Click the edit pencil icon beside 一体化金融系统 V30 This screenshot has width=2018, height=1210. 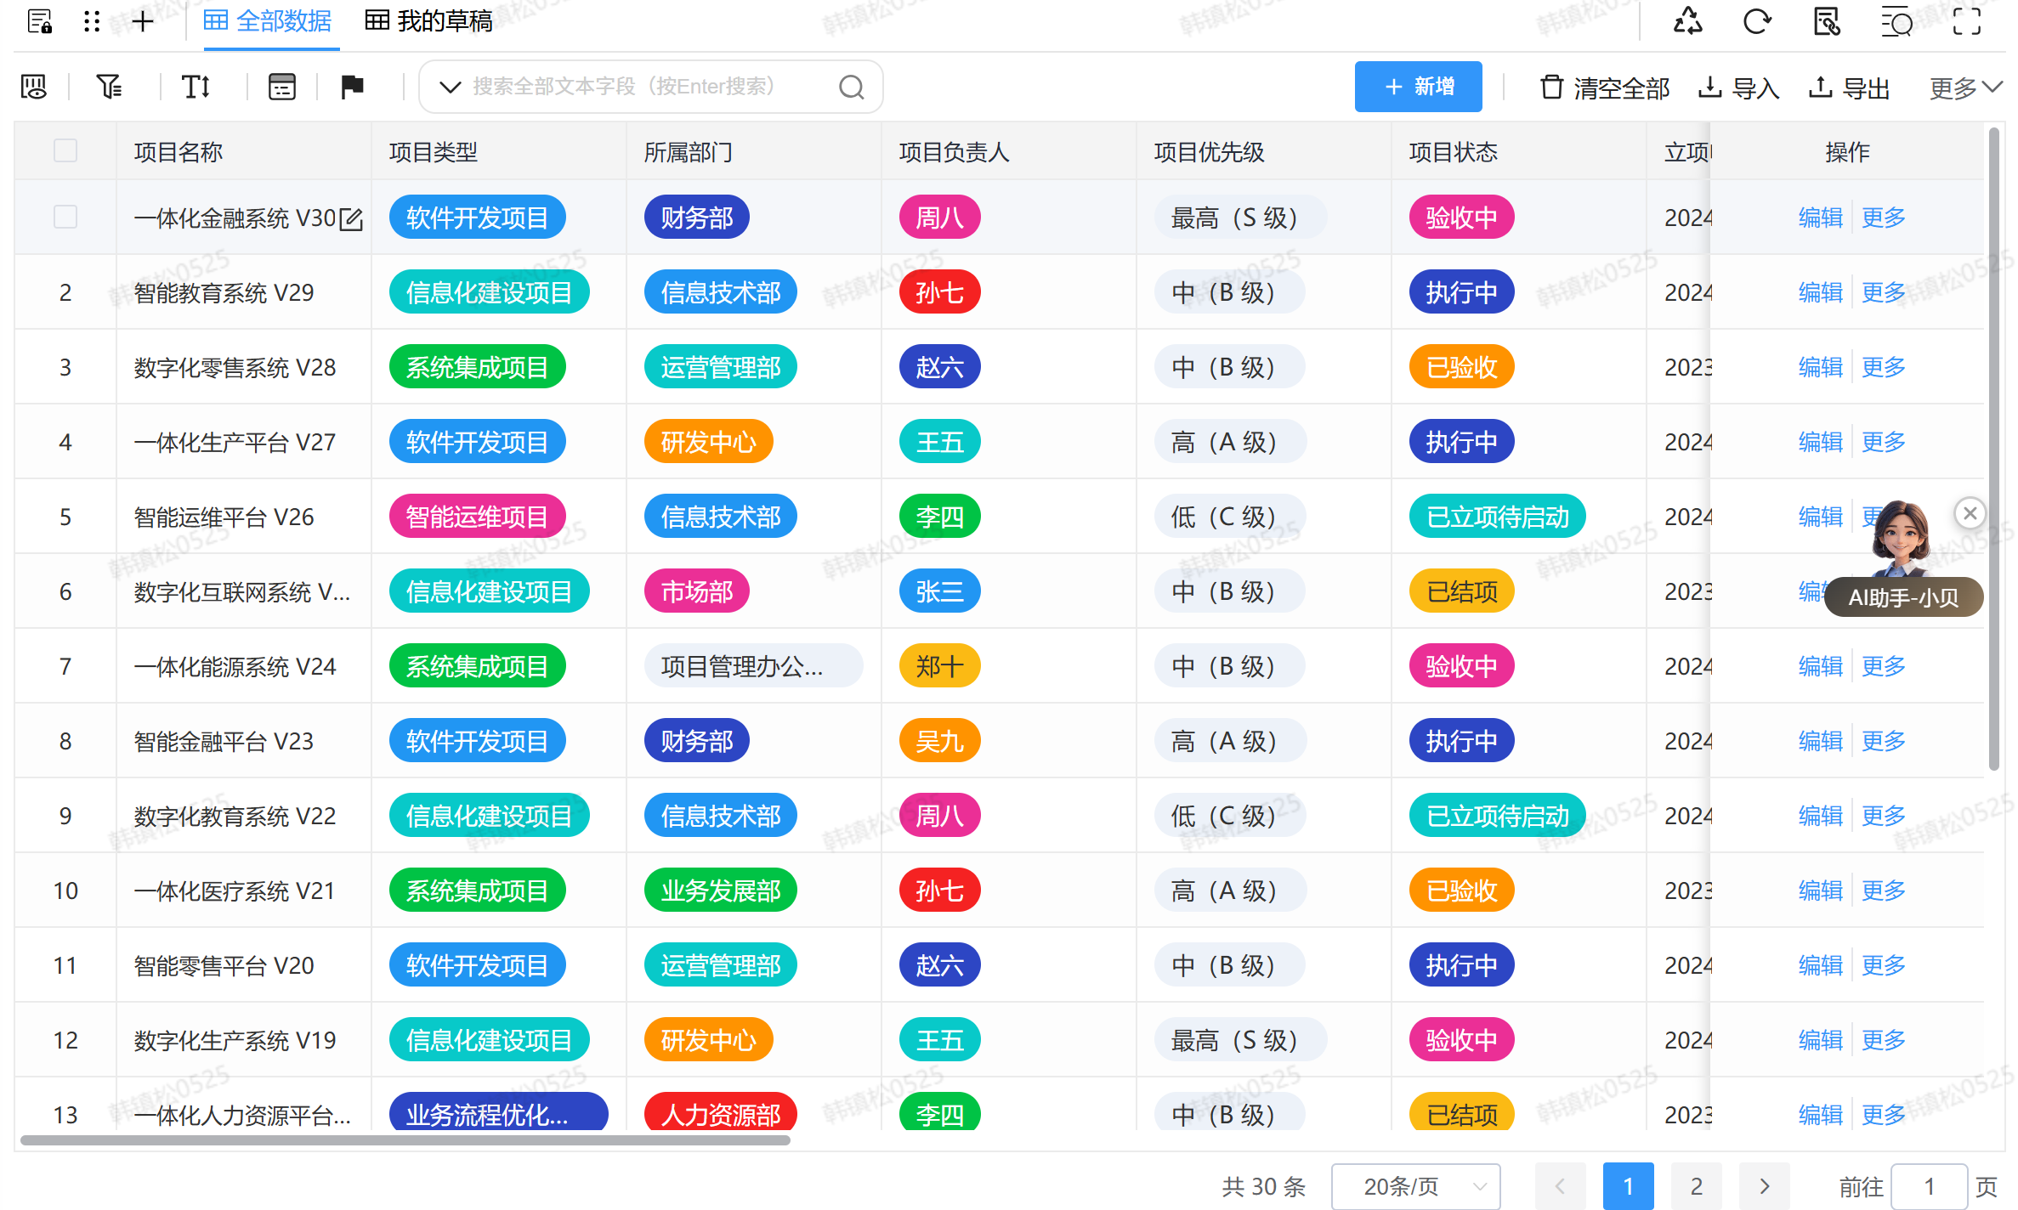pos(351,219)
